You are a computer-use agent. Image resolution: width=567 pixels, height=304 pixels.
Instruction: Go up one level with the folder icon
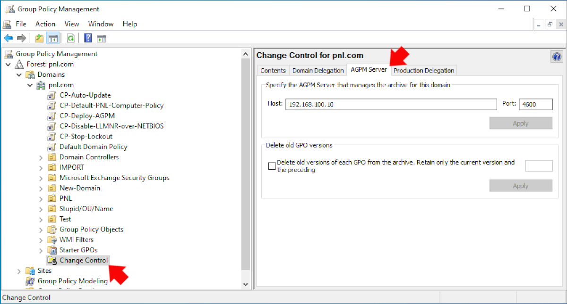pyautogui.click(x=40, y=38)
